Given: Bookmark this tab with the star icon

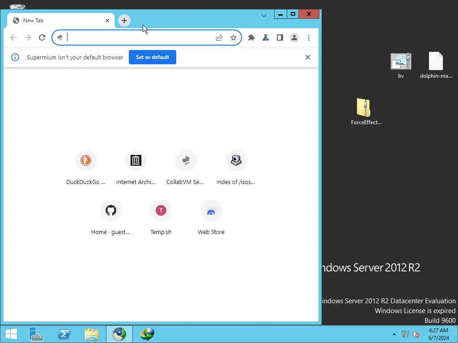Looking at the screenshot, I should click(233, 38).
